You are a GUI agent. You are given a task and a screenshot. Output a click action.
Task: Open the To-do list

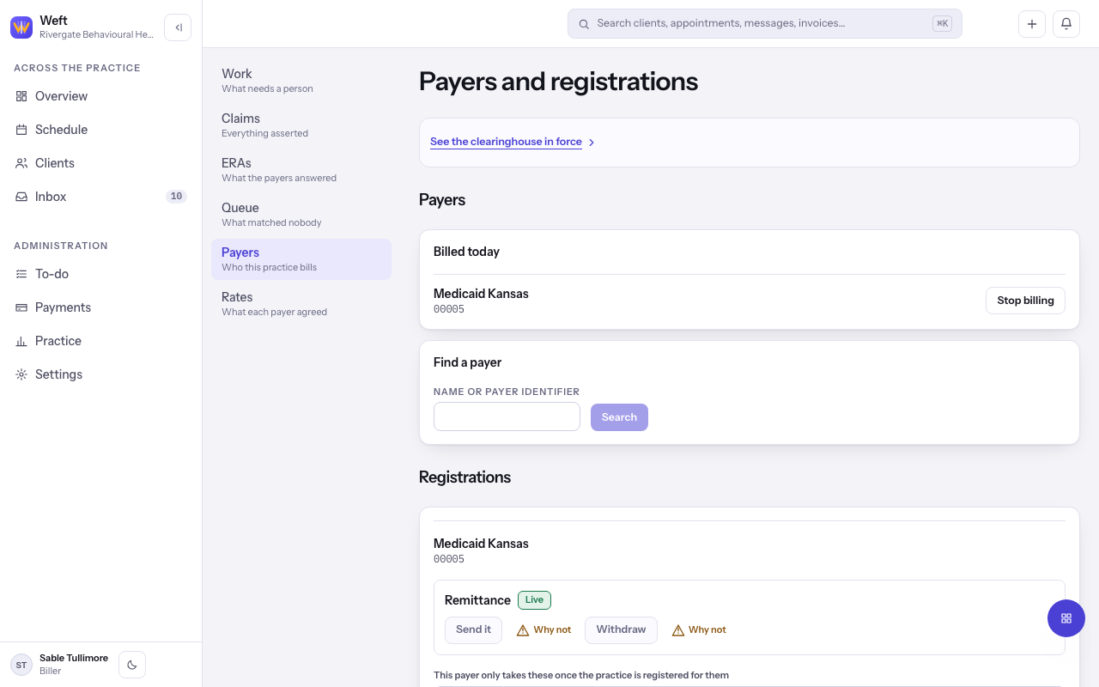[x=101, y=274]
